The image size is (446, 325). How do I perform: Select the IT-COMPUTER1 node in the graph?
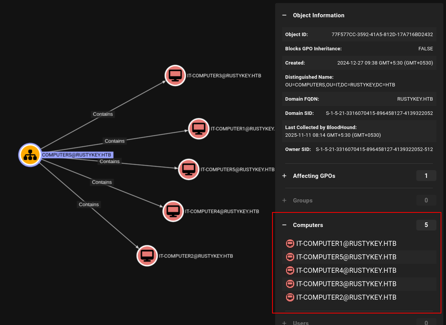pyautogui.click(x=199, y=129)
